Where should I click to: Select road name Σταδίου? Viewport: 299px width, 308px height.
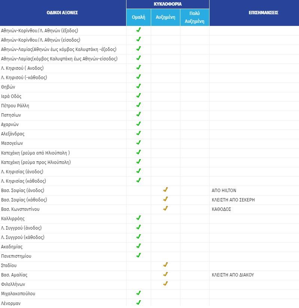(9, 266)
